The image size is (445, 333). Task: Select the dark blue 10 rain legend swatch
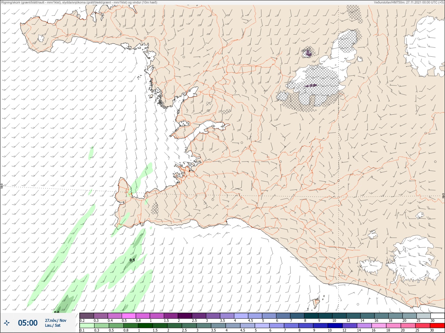(335, 326)
